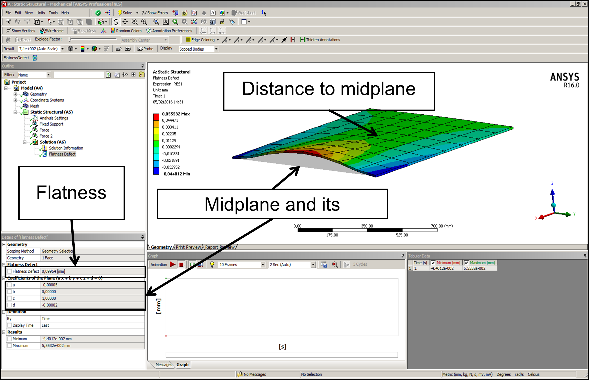The image size is (589, 380).
Task: Open the Units menu
Action: point(41,13)
